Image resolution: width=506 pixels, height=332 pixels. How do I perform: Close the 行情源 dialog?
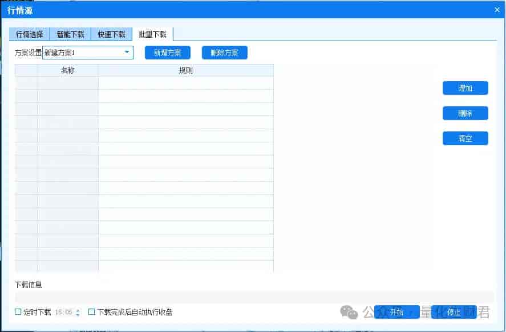(x=497, y=10)
